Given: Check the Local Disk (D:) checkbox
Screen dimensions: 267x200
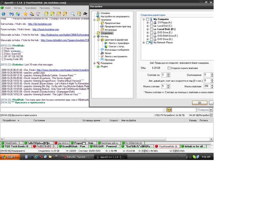Looking at the screenshot, I should pos(152,29).
